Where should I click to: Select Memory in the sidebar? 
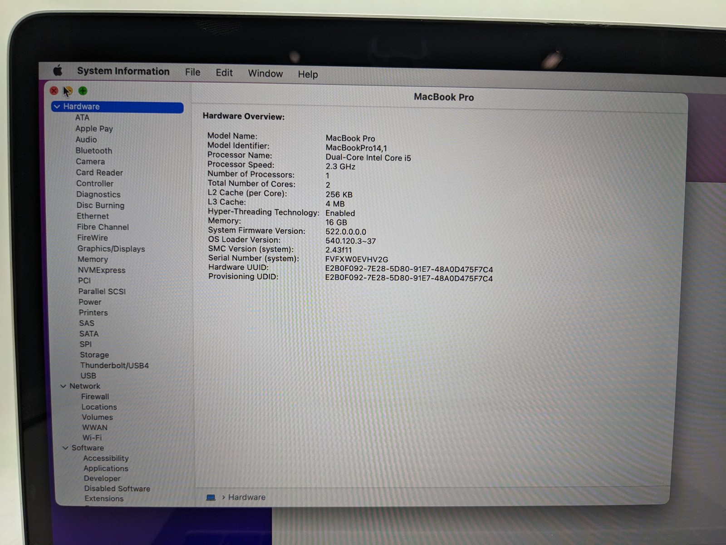click(93, 259)
